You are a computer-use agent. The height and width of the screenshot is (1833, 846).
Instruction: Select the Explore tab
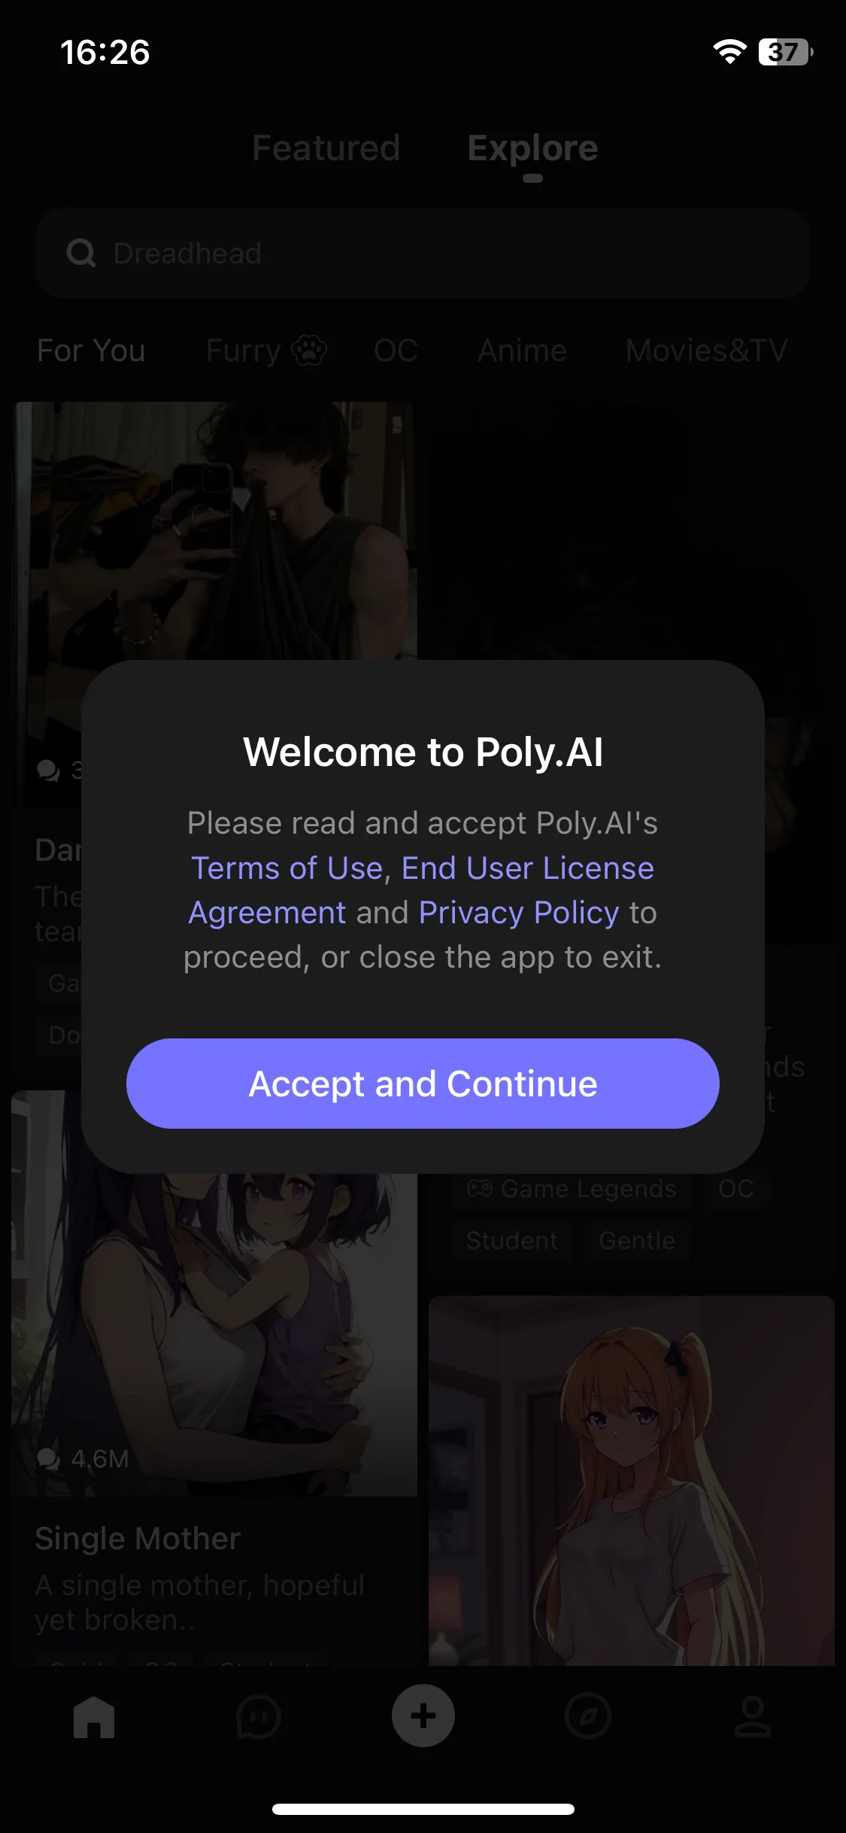click(x=532, y=148)
